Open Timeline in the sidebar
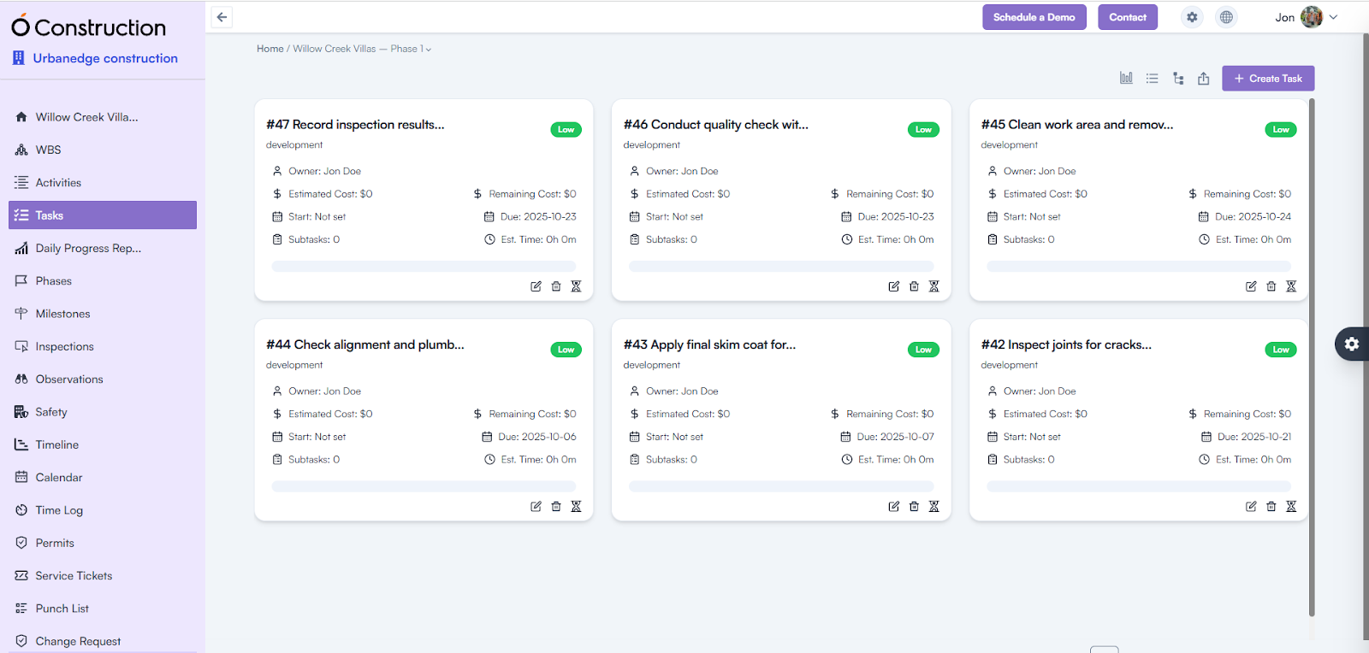Image resolution: width=1369 pixels, height=653 pixels. point(103,444)
